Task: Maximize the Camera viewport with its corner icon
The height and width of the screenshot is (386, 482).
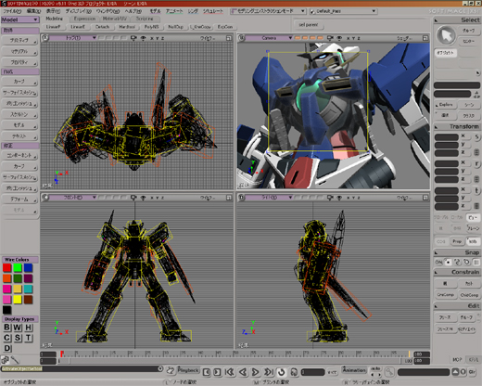Action: coord(425,38)
